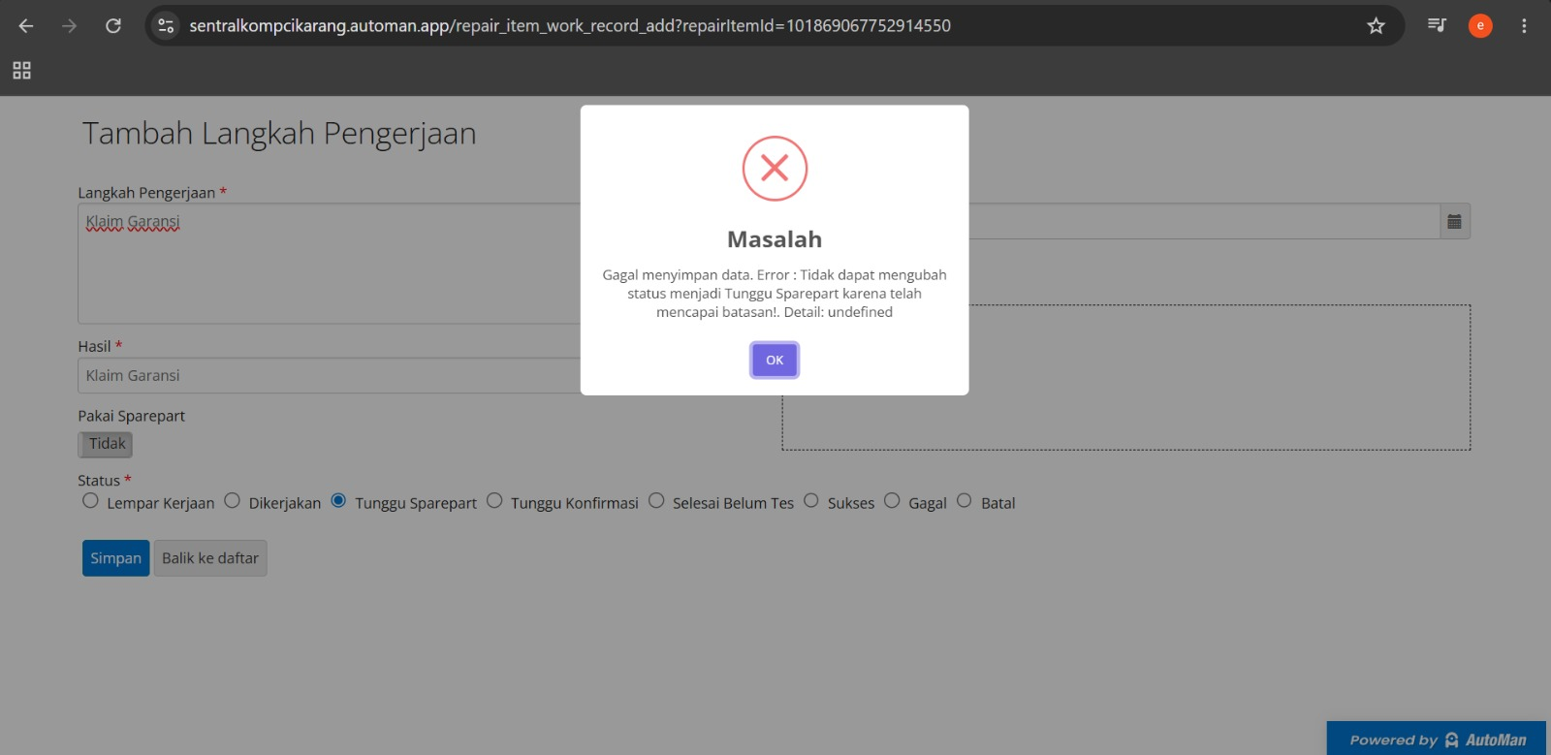
Task: Select the Lempar Kerjaan status
Action: (x=90, y=501)
